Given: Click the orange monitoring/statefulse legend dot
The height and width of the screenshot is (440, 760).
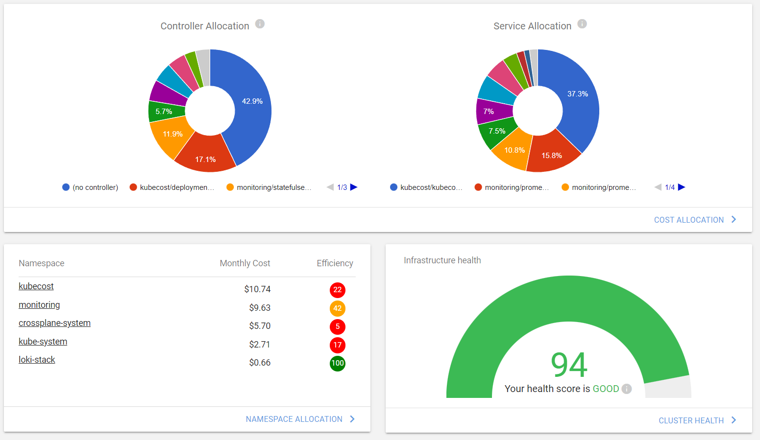Looking at the screenshot, I should 231,187.
